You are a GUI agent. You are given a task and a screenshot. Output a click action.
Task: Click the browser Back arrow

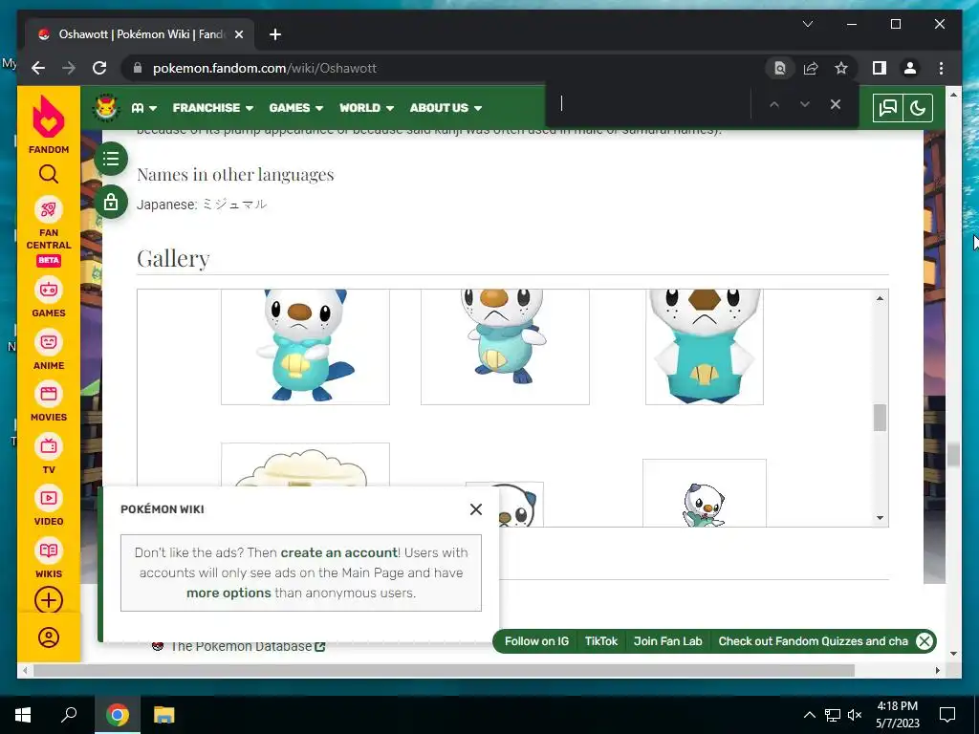point(38,68)
